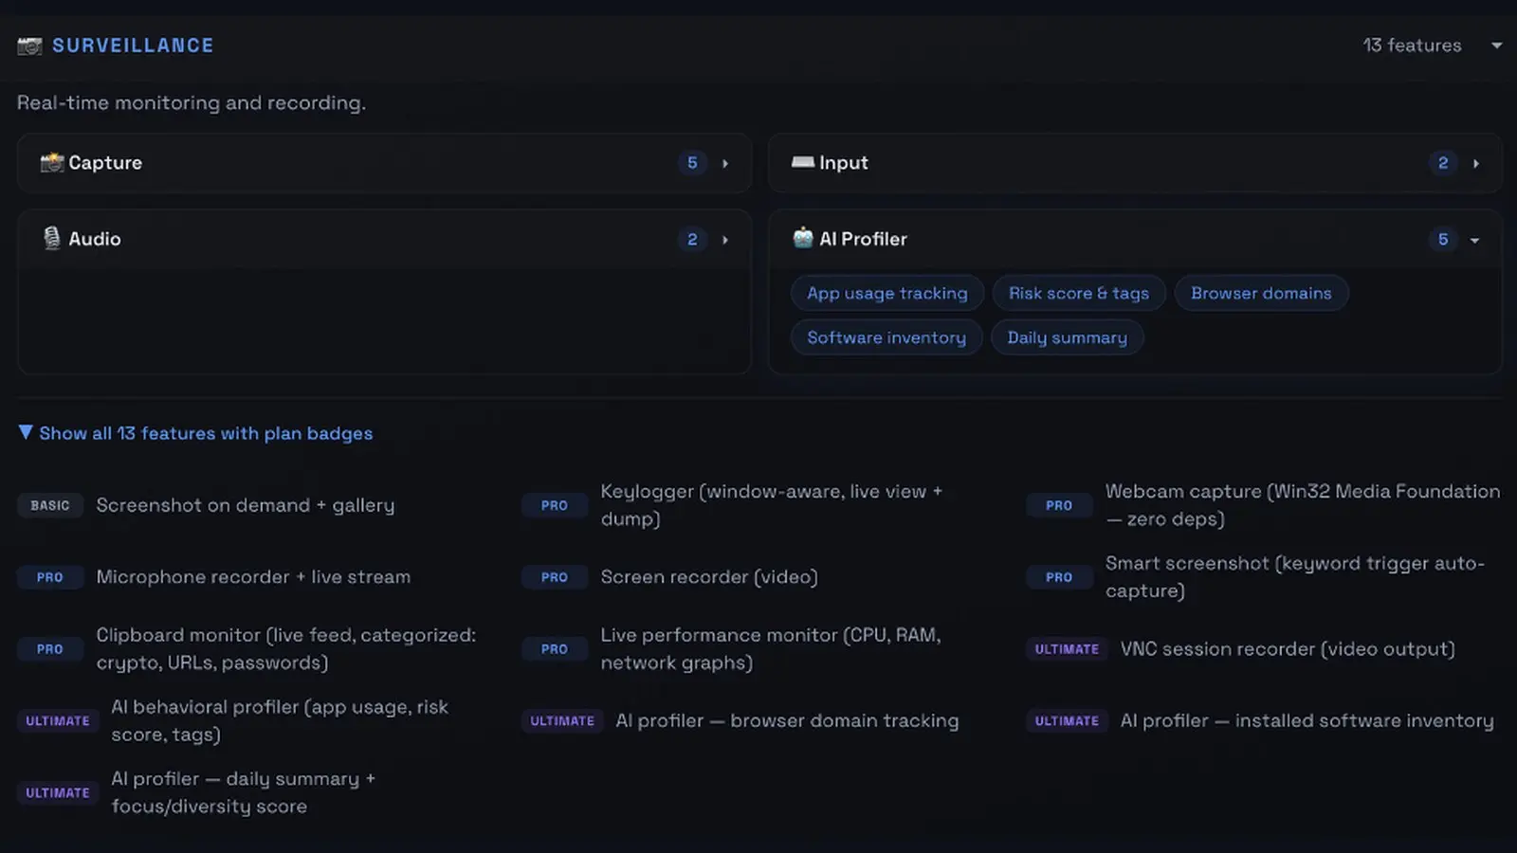This screenshot has width=1517, height=853.
Task: Expand the Input group arrow
Action: click(x=1476, y=163)
